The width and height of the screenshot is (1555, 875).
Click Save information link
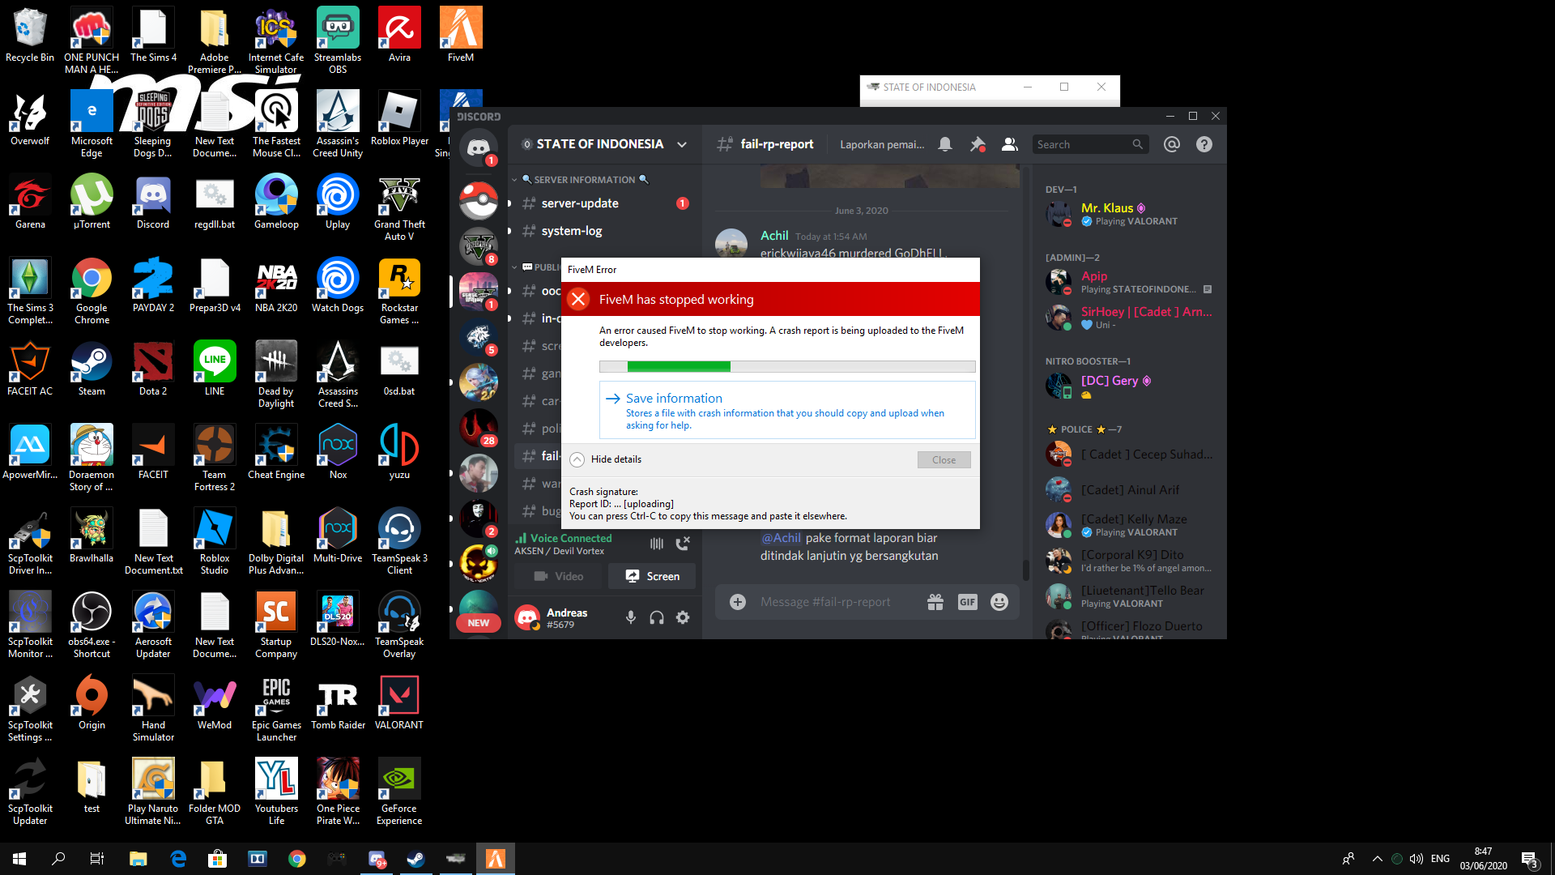point(674,399)
